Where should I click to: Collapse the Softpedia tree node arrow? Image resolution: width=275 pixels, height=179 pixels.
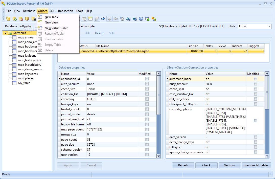pos(6,33)
